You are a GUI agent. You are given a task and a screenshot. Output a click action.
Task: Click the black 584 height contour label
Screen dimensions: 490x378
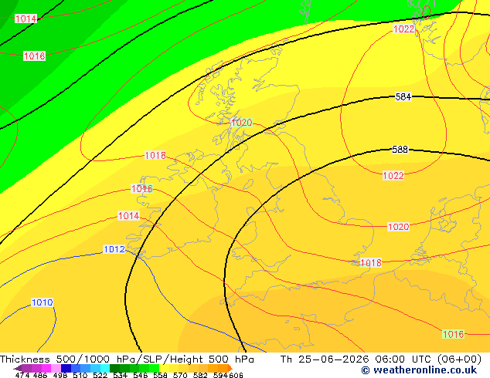pyautogui.click(x=403, y=97)
